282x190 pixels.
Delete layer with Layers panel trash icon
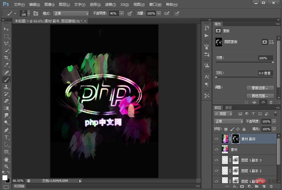coord(271,186)
